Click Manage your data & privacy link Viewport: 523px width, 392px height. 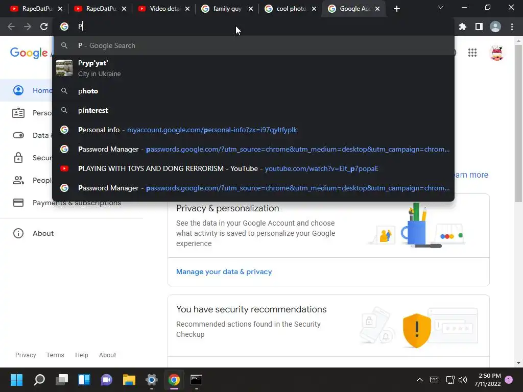224,272
